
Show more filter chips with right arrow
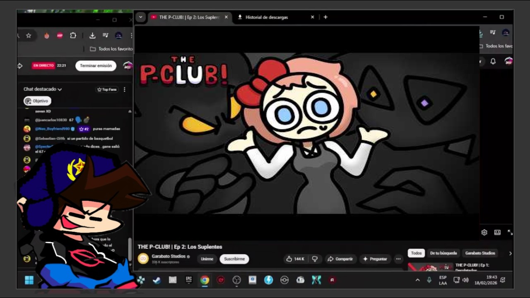(510, 253)
